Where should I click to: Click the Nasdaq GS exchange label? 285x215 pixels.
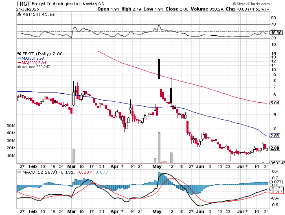click(x=93, y=4)
